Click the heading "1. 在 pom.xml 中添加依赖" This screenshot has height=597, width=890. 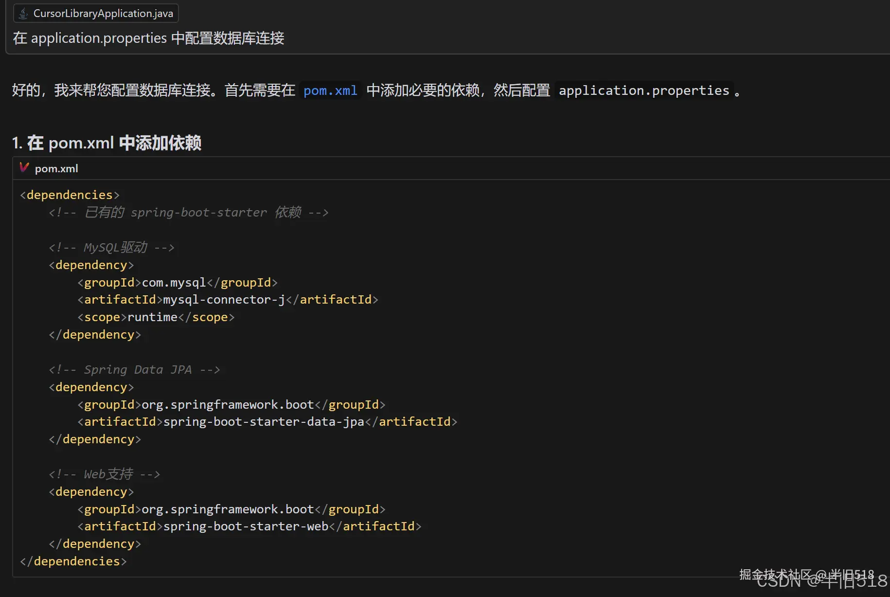107,143
